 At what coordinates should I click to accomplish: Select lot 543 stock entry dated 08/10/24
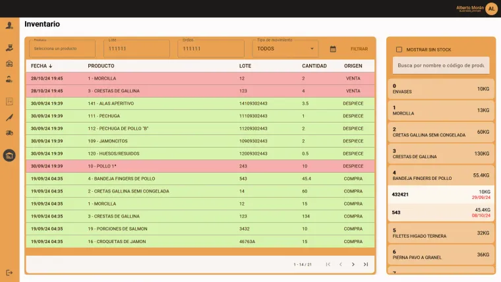(x=441, y=212)
